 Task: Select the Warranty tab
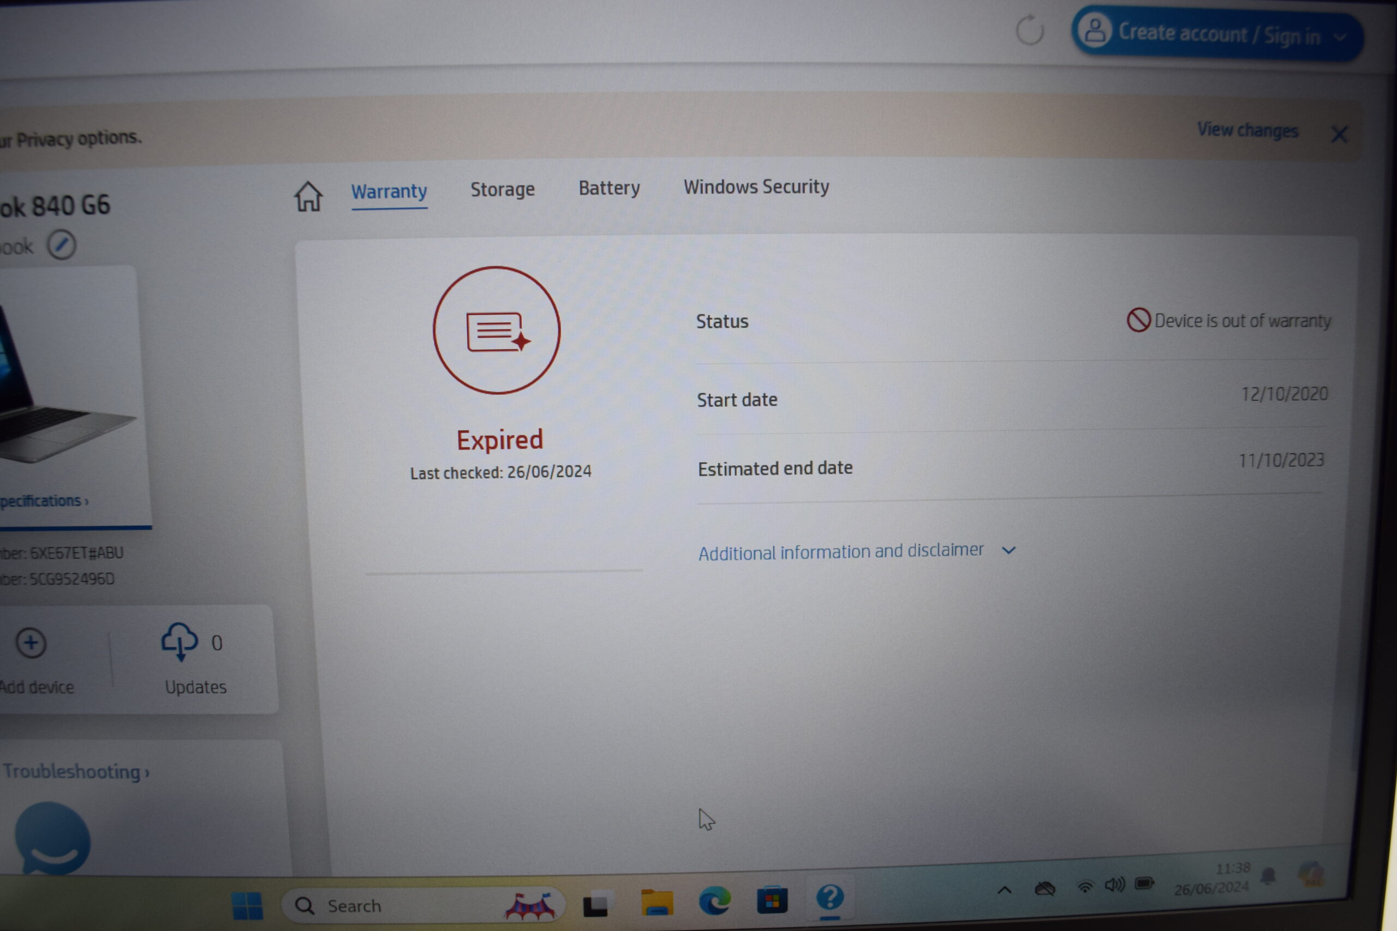389,192
